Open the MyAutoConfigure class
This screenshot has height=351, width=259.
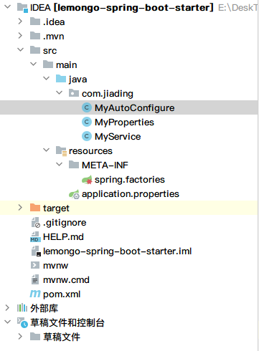tap(135, 108)
